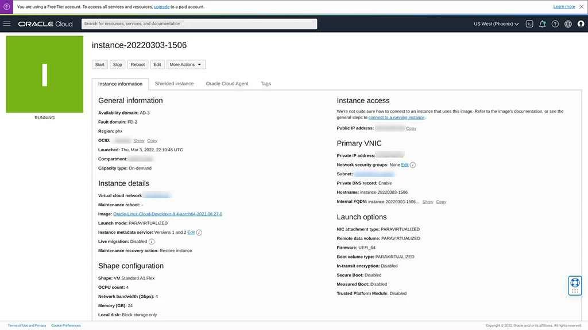
Task: Click the Reboot button
Action: (x=138, y=65)
